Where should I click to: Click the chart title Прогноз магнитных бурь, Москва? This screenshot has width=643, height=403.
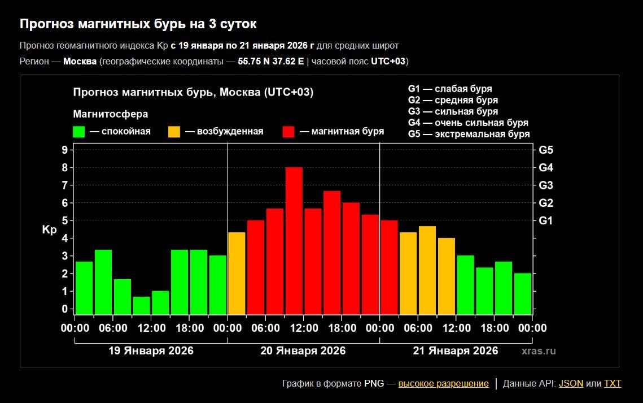pyautogui.click(x=193, y=92)
